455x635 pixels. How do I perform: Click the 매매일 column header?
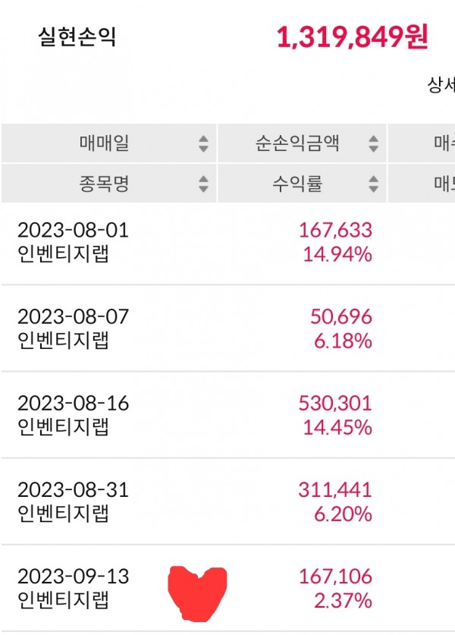[x=104, y=143]
